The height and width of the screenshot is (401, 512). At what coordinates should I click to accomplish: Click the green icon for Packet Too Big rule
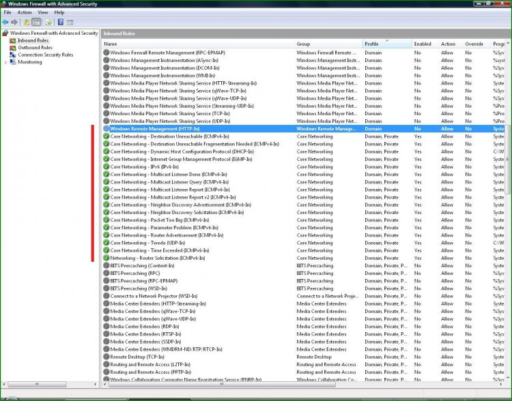pos(106,220)
